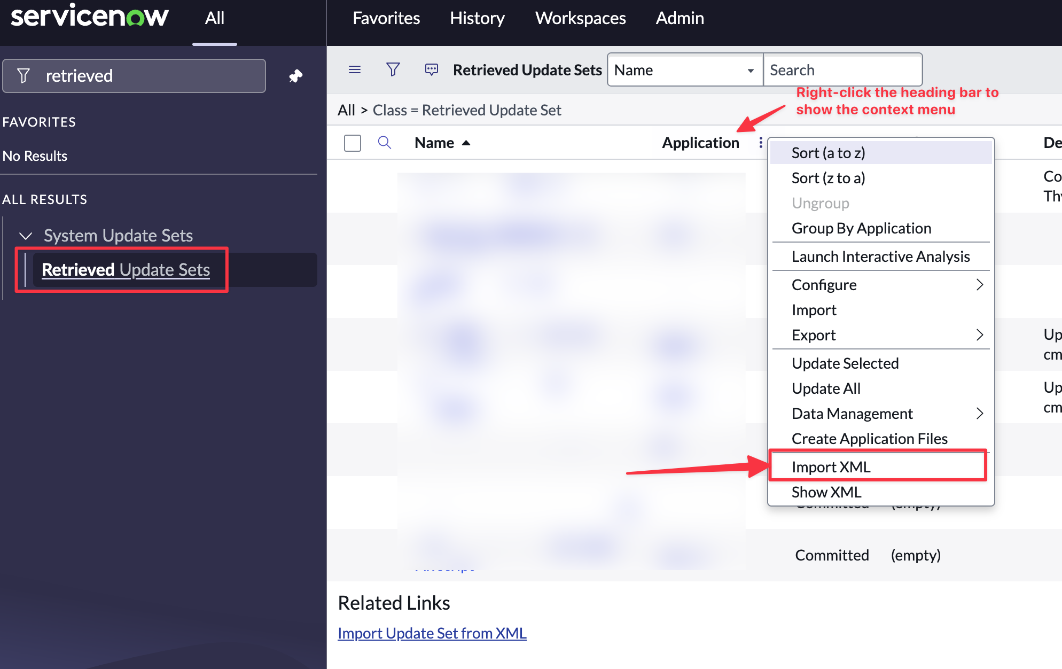Image resolution: width=1062 pixels, height=669 pixels.
Task: Click the filter funnel icon in navigator
Action: coord(24,76)
